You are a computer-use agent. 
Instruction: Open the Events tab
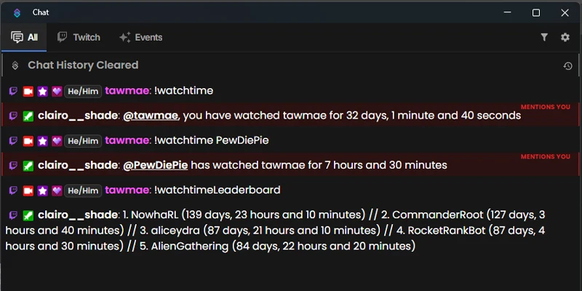140,38
